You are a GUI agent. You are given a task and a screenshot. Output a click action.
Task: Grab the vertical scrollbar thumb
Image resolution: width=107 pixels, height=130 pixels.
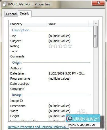(95, 36)
